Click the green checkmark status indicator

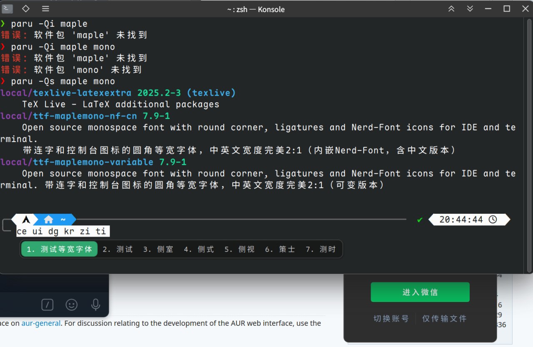[x=419, y=220]
